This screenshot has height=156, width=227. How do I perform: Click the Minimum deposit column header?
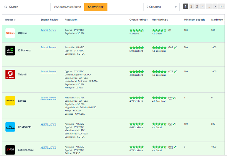[194, 20]
